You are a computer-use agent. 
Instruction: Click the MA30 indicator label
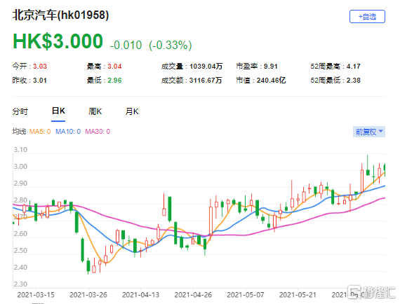[x=98, y=132]
